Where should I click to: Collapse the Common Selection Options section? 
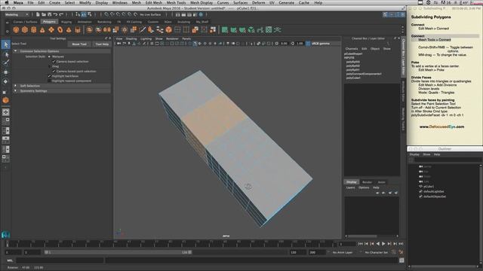click(x=15, y=51)
